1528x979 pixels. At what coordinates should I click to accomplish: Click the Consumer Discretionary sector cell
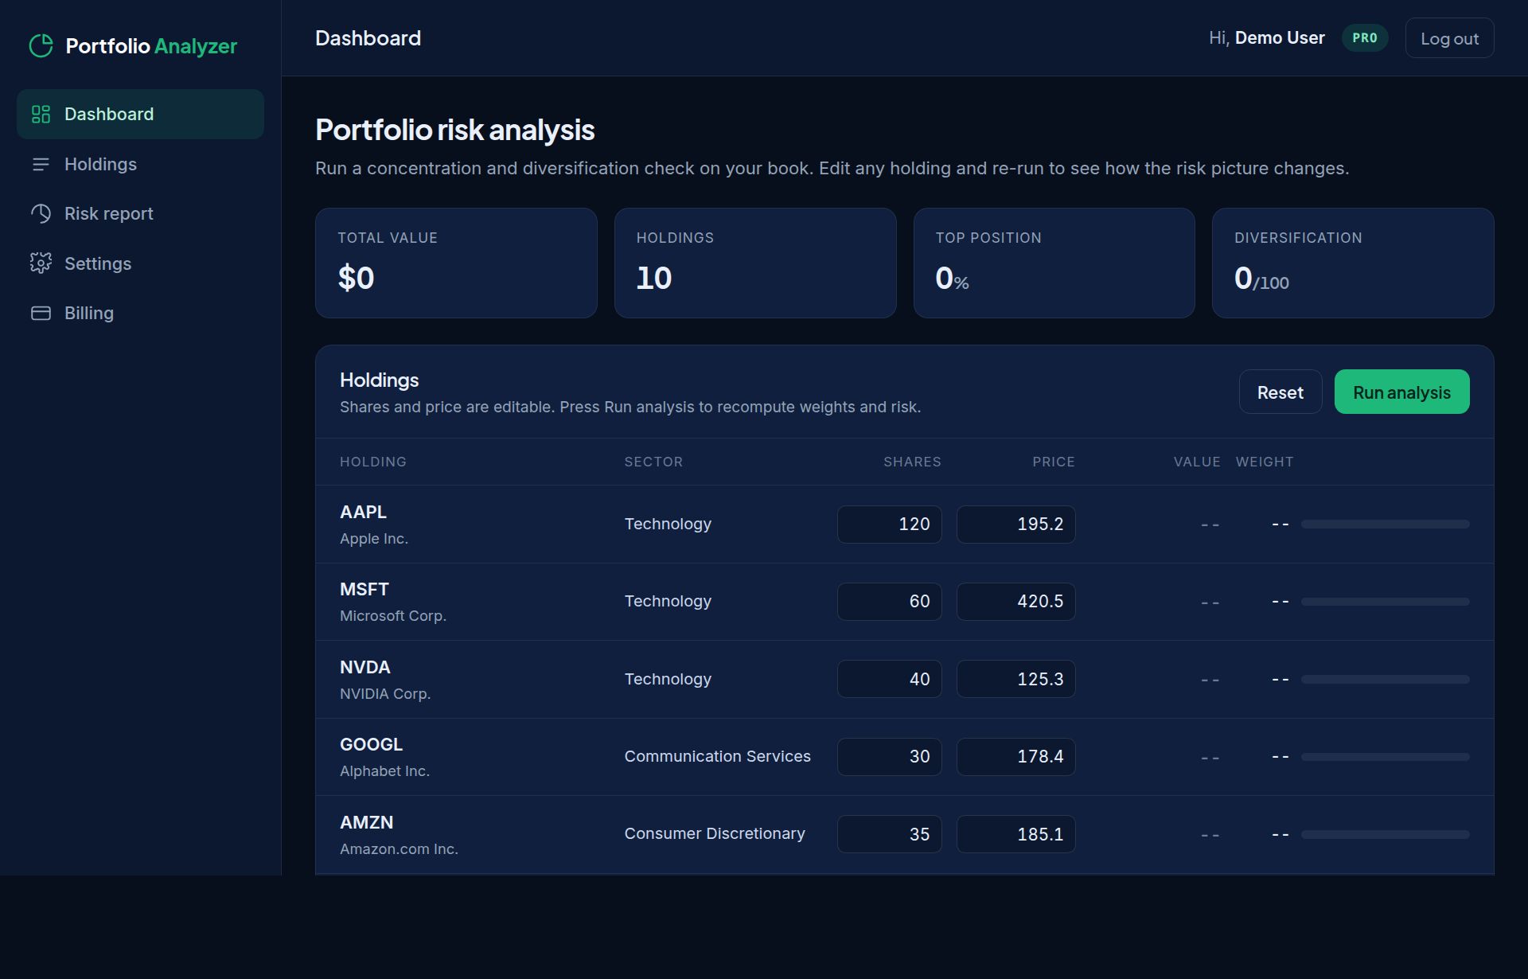point(715,833)
